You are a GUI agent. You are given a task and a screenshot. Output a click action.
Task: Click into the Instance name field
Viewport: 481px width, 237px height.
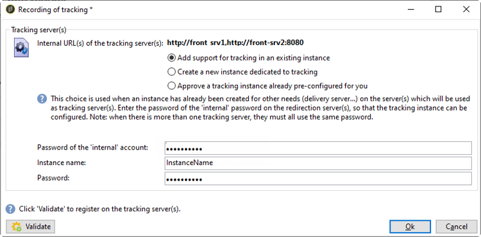(x=318, y=163)
